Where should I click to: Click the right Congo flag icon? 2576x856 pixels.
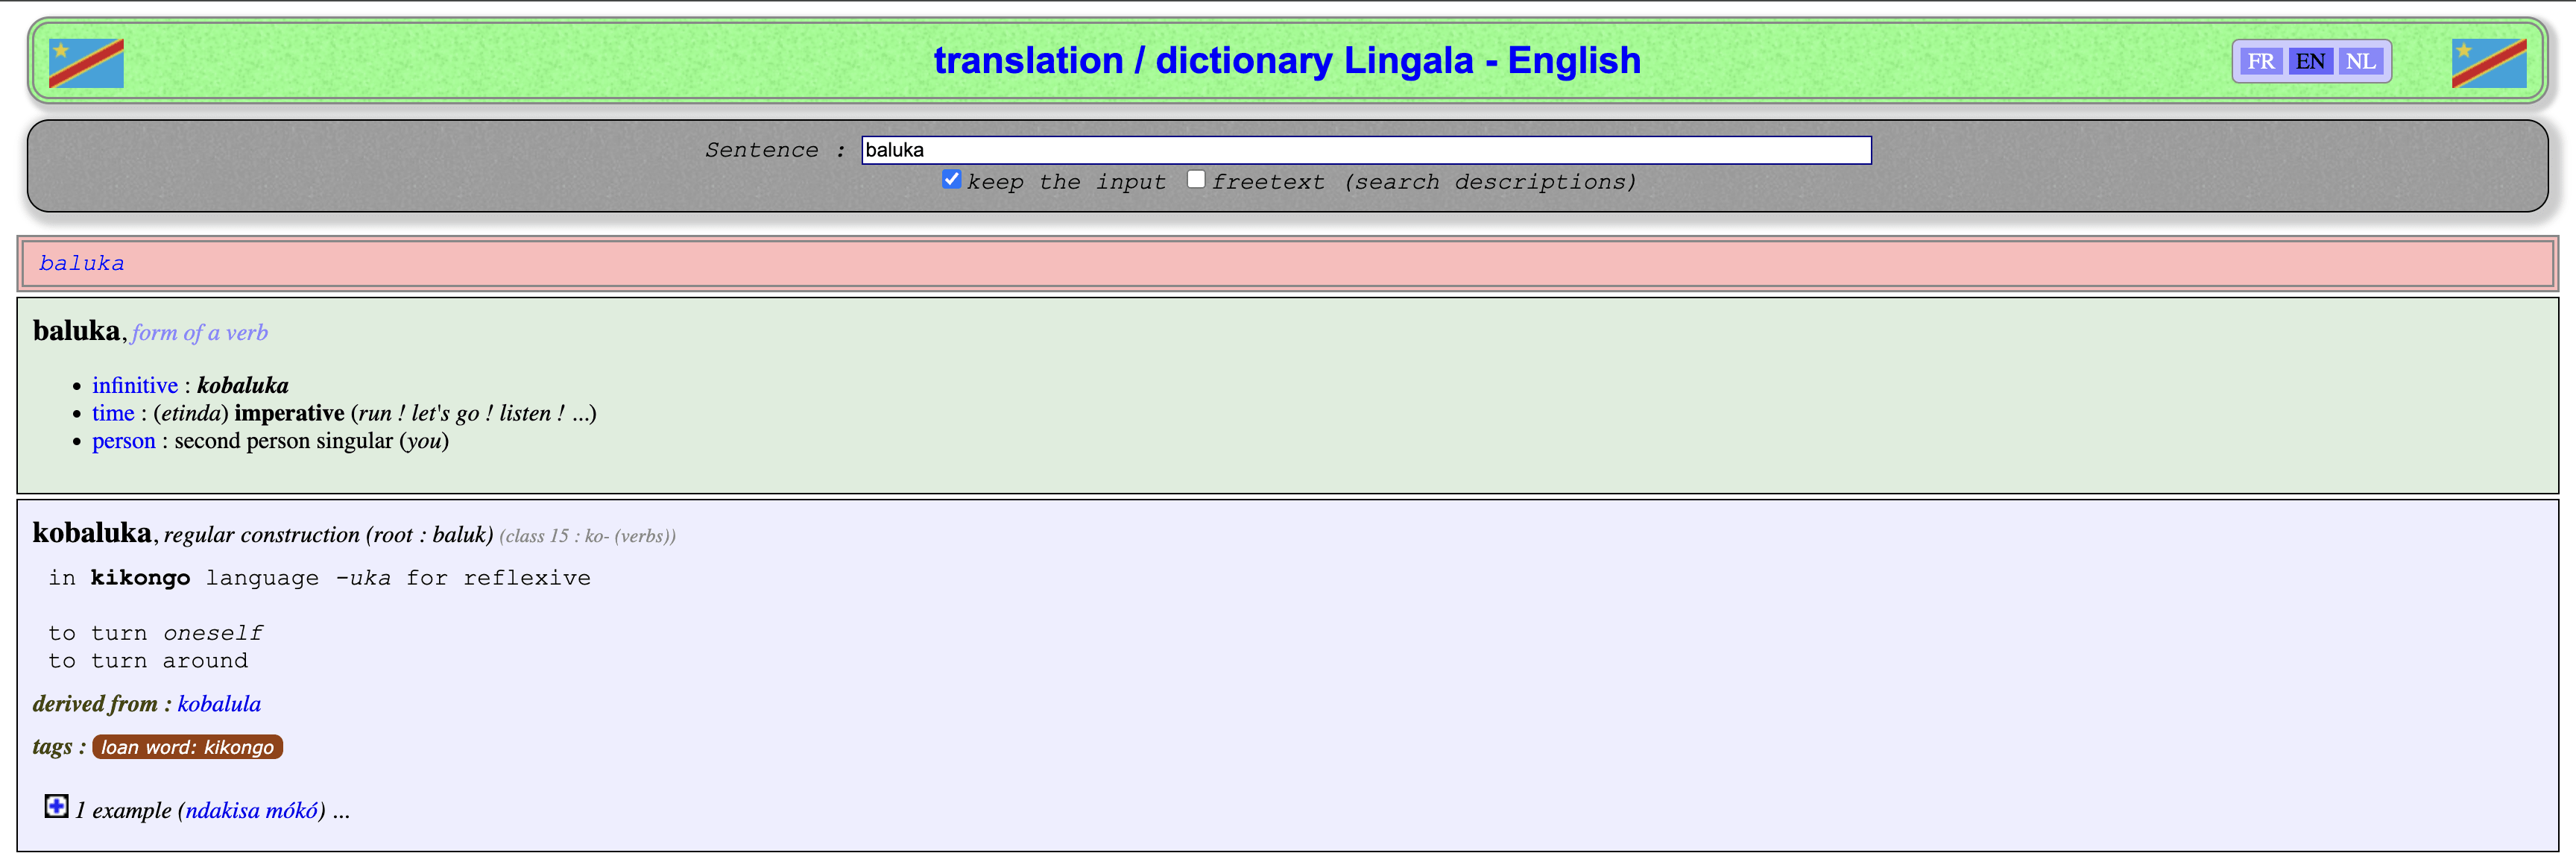(2490, 61)
